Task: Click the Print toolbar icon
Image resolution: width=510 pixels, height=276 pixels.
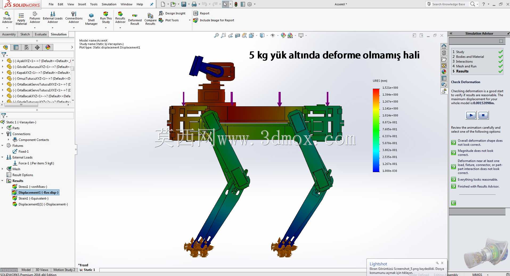Action: click(x=194, y=4)
